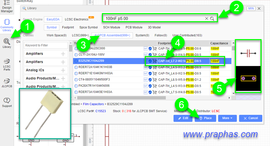Switch to the Work Space(0) tab
This screenshot has width=270, height=146.
coord(56,35)
